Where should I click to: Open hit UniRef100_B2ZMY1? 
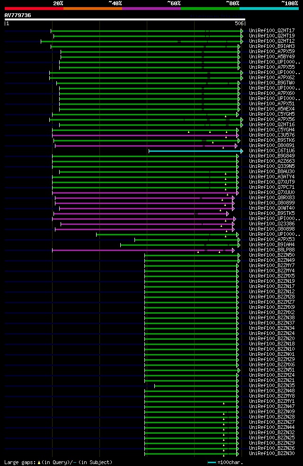pyautogui.click(x=272, y=401)
